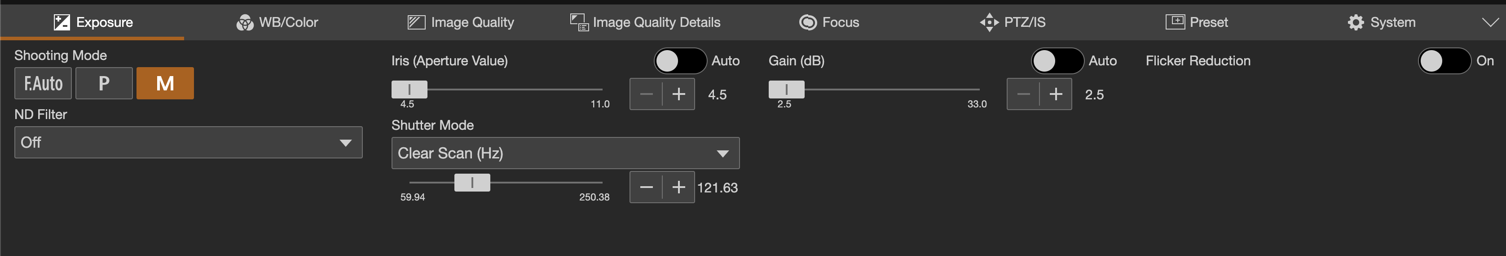Click the Image Quality tab icon
This screenshot has height=256, width=1506.
[x=416, y=23]
